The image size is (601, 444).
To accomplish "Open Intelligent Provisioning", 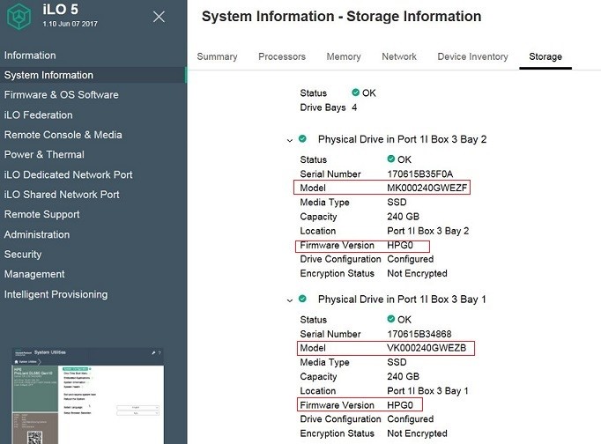I will (56, 294).
